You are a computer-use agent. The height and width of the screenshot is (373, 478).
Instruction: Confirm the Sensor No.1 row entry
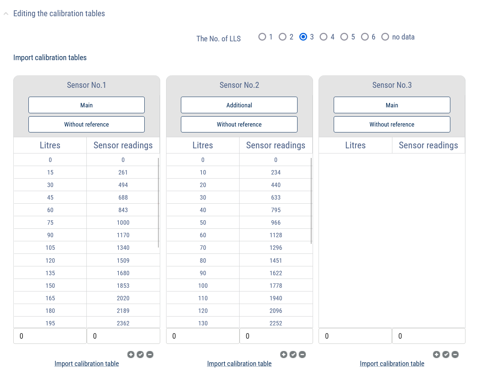(x=140, y=355)
